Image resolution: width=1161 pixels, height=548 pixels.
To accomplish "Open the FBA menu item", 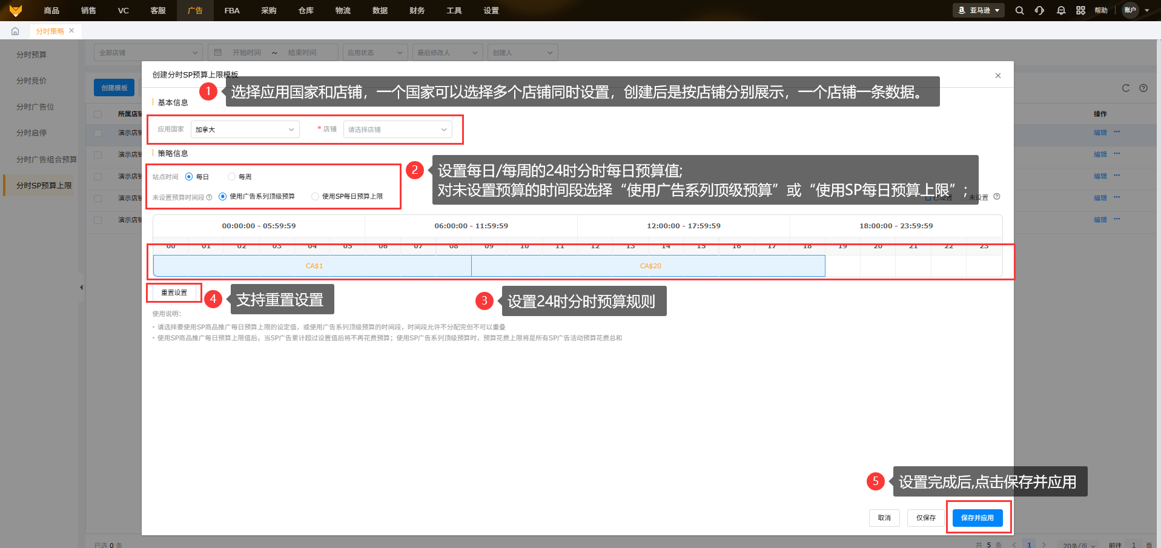I will 232,10.
